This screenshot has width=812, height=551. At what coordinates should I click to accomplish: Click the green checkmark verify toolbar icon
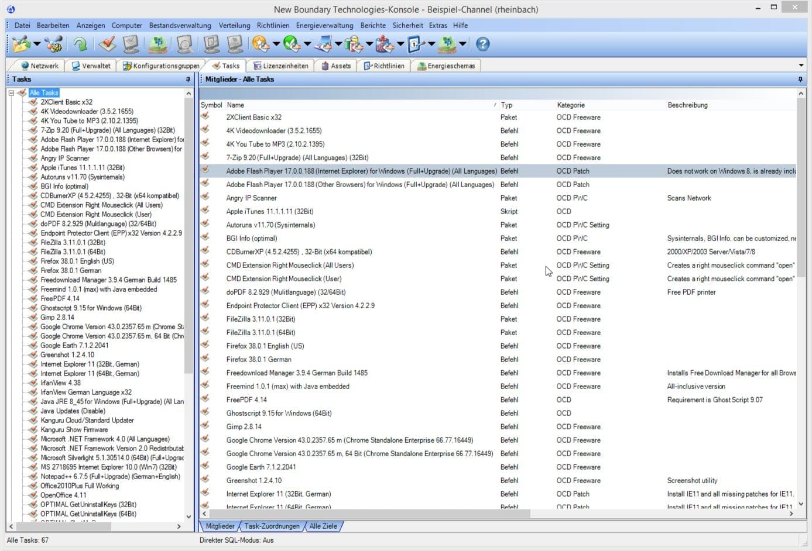click(291, 44)
